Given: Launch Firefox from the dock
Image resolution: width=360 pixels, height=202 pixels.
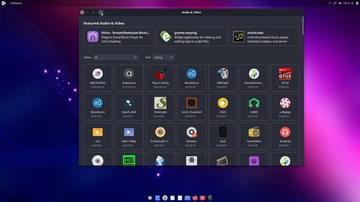Looking at the screenshot, I should pos(195,198).
